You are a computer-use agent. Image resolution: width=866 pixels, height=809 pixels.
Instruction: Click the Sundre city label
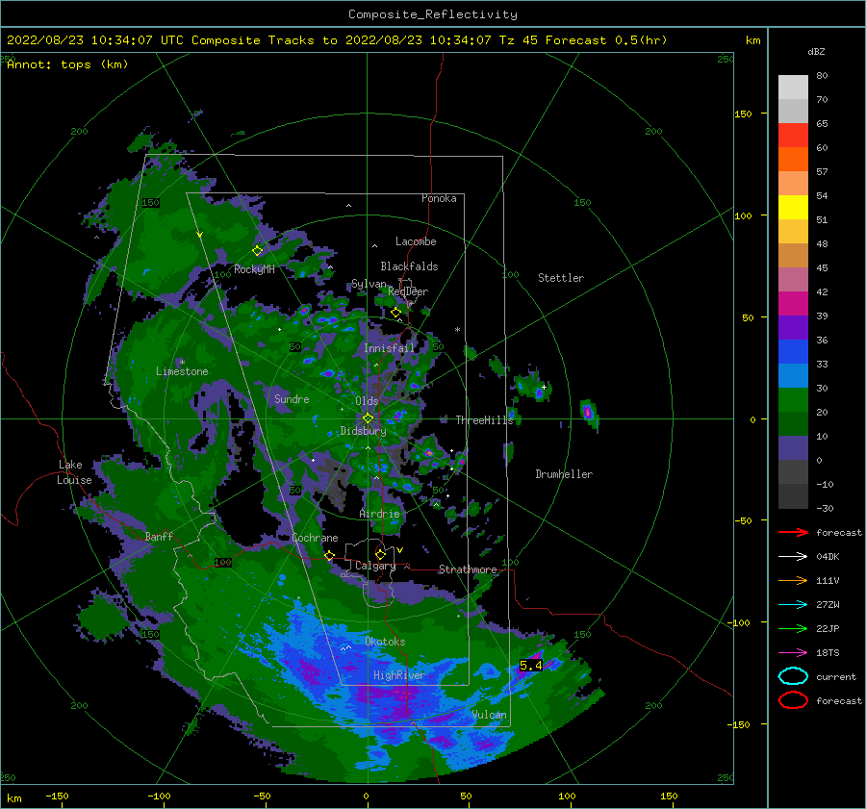pos(292,398)
